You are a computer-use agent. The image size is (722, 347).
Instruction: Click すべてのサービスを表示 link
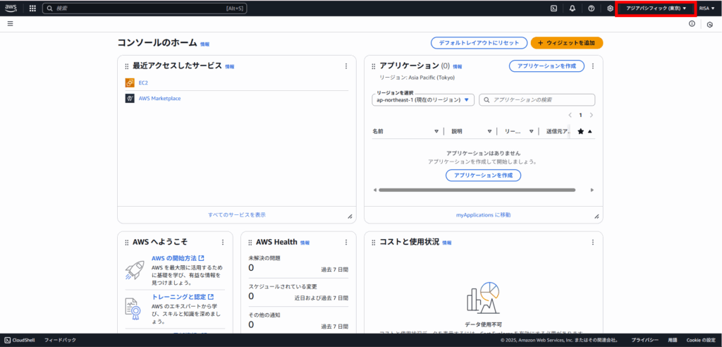tap(237, 214)
